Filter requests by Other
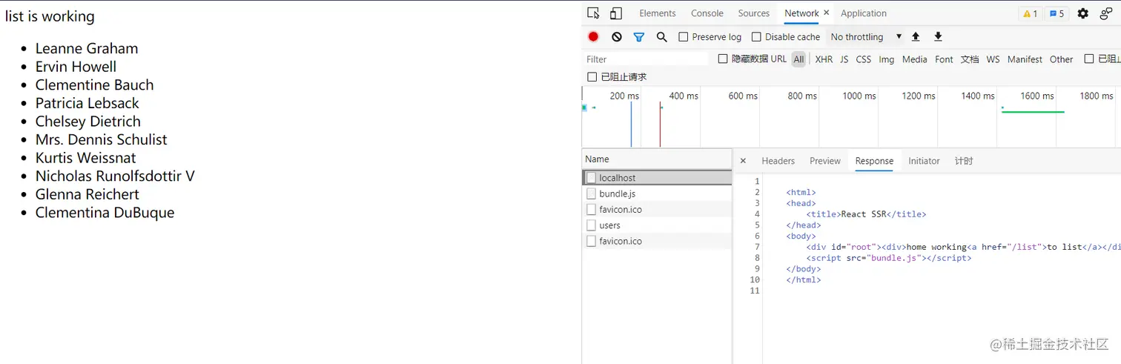The height and width of the screenshot is (364, 1121). [x=1061, y=59]
